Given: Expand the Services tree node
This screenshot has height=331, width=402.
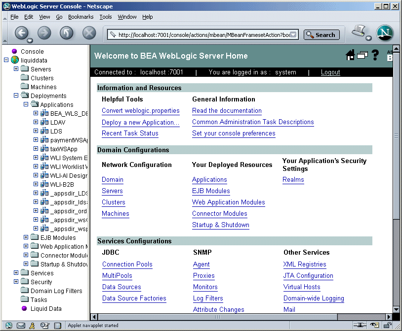Looking at the screenshot, I should tap(16, 273).
